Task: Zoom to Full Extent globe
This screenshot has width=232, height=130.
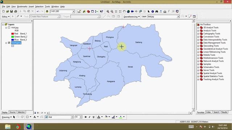Action: (128, 11)
